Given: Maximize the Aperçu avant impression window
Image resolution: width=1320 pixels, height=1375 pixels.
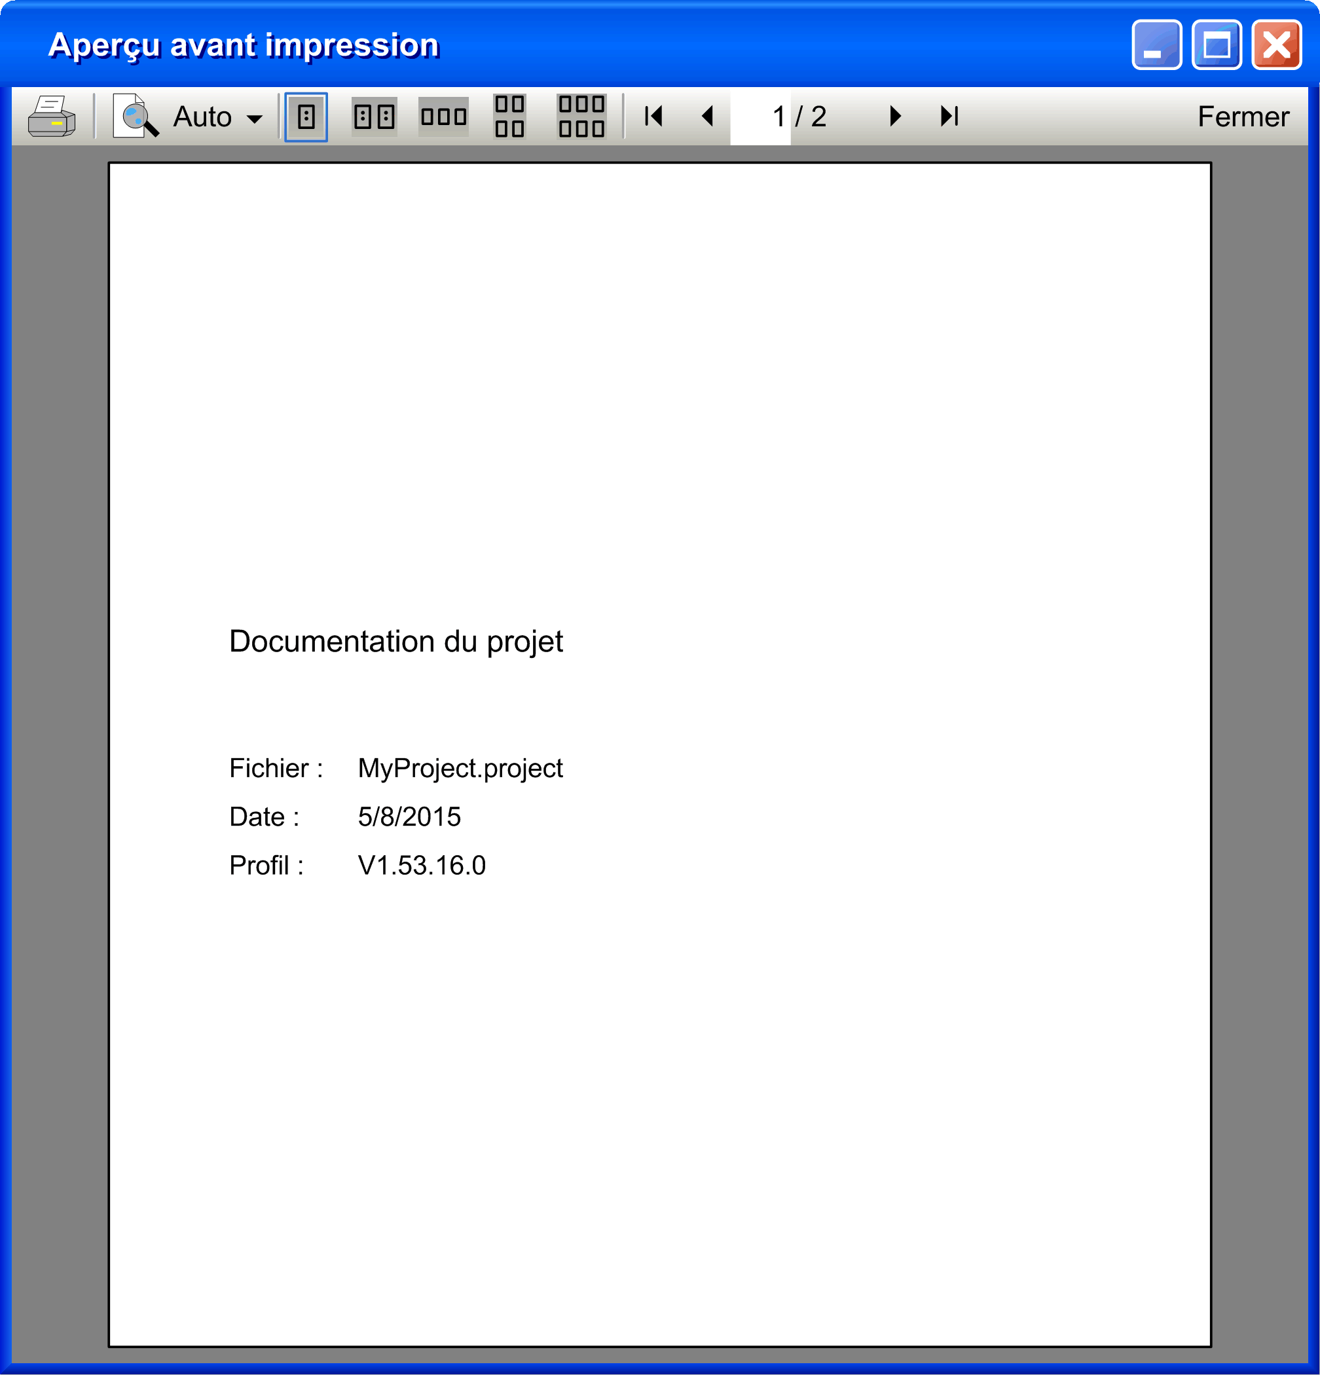Looking at the screenshot, I should (1217, 46).
